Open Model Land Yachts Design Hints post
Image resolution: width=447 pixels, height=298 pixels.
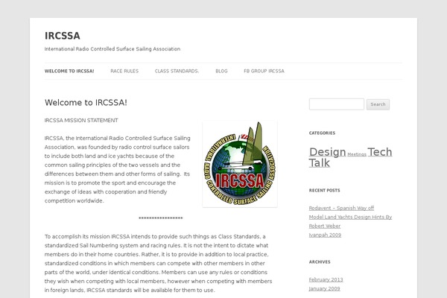point(350,221)
